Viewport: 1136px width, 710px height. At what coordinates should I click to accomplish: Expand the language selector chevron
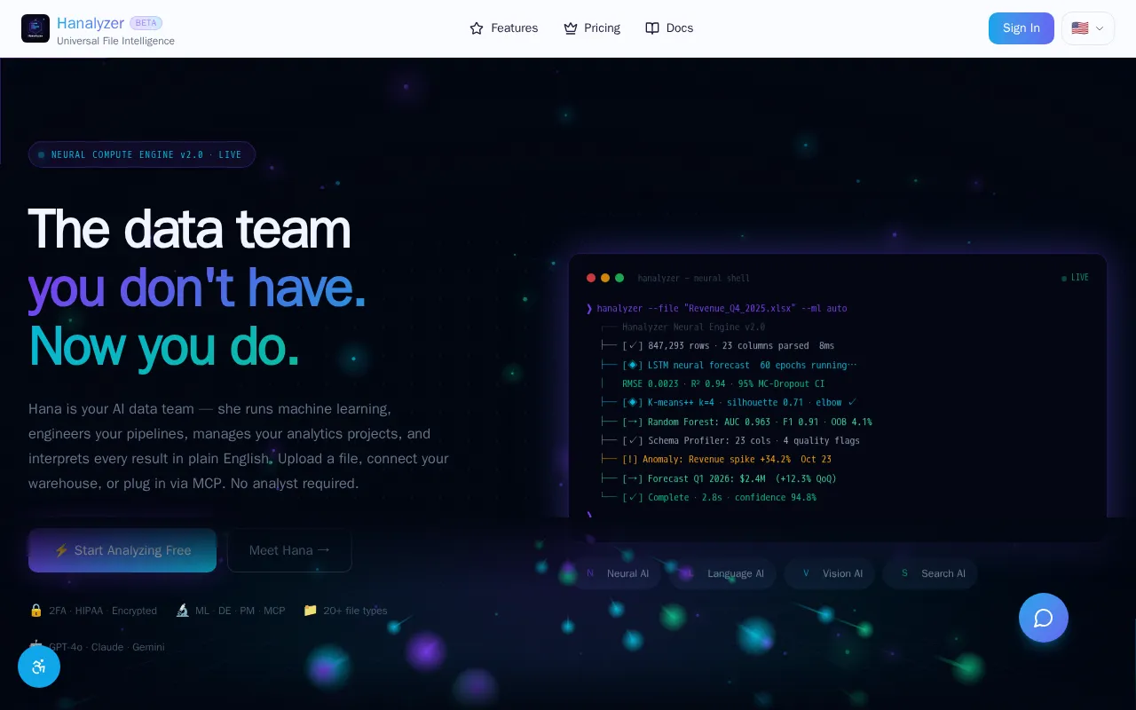pos(1100,28)
